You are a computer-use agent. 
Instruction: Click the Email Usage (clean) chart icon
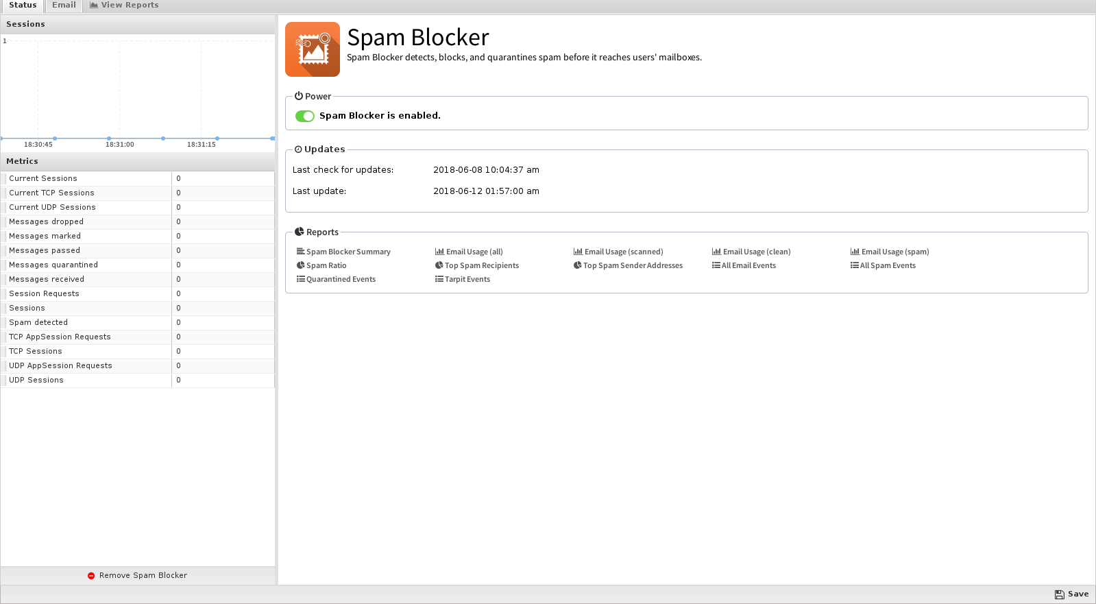click(x=716, y=252)
